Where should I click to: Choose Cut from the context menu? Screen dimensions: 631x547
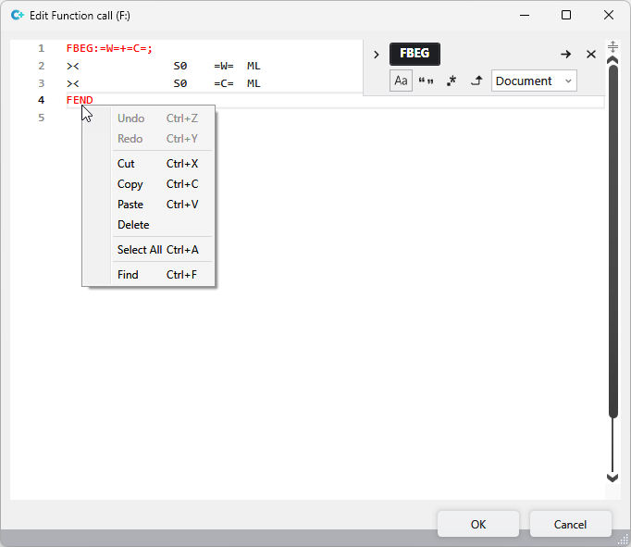pyautogui.click(x=126, y=164)
